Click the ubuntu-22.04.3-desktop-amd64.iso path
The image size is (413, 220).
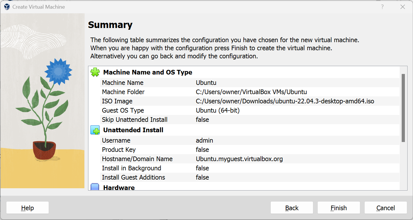(285, 101)
